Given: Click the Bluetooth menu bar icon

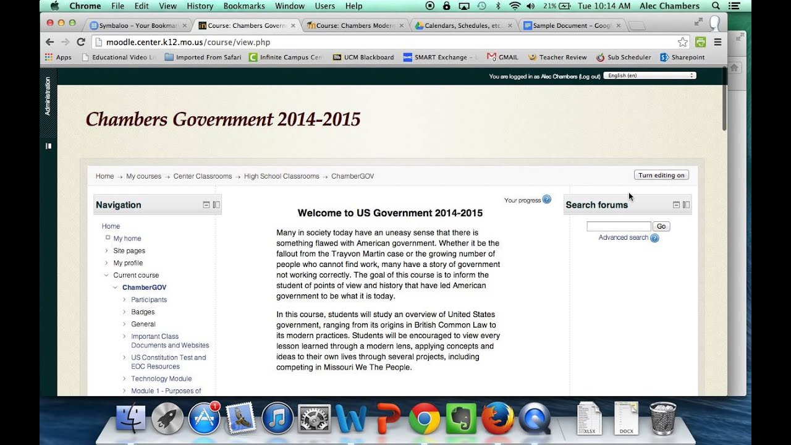Looking at the screenshot, I should pyautogui.click(x=497, y=6).
